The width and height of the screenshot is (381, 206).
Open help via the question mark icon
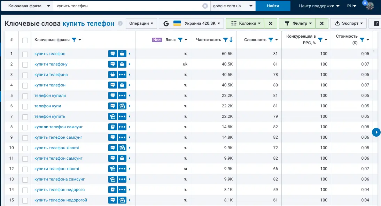click(x=376, y=23)
